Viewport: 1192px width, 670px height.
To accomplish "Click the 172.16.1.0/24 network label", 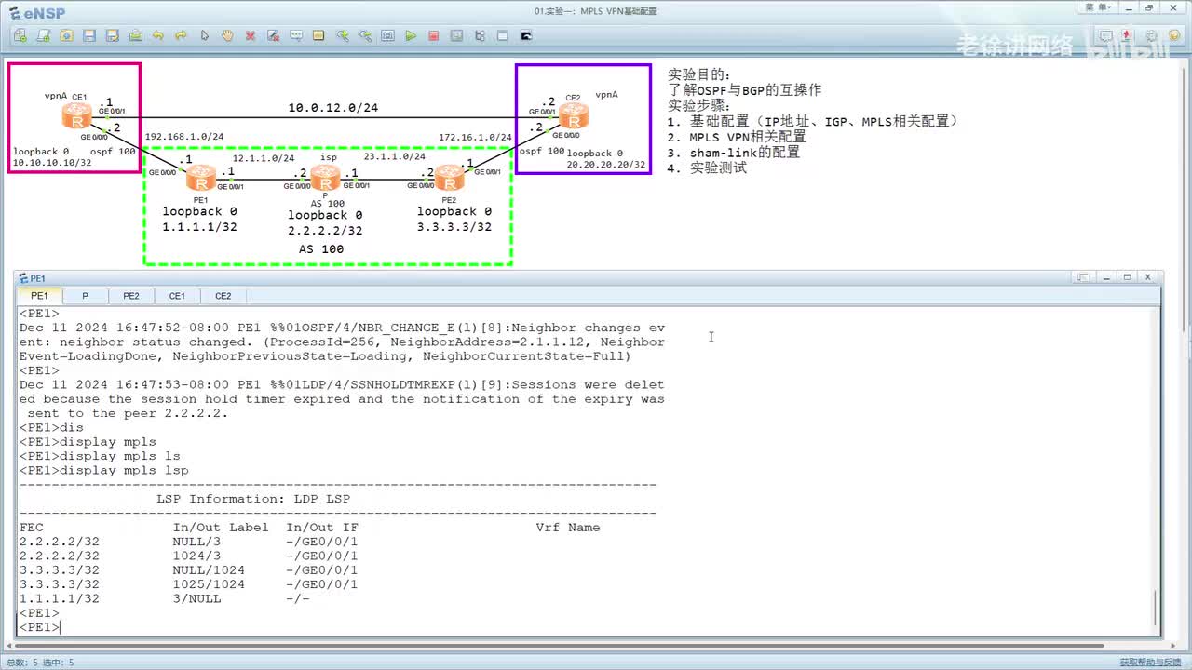I will click(x=475, y=138).
